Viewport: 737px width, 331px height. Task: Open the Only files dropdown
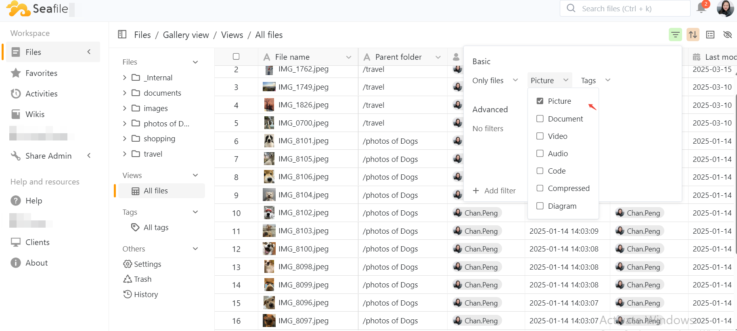click(495, 80)
